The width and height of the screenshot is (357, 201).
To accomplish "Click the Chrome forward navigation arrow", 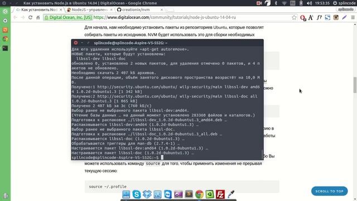I will click(x=23, y=17).
